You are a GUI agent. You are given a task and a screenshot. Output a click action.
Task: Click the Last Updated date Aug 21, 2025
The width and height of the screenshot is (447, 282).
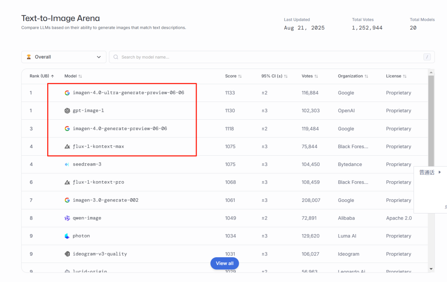click(304, 28)
